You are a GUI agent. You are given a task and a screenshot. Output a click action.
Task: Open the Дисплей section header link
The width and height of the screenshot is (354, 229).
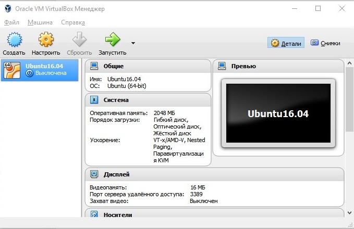pos(116,174)
